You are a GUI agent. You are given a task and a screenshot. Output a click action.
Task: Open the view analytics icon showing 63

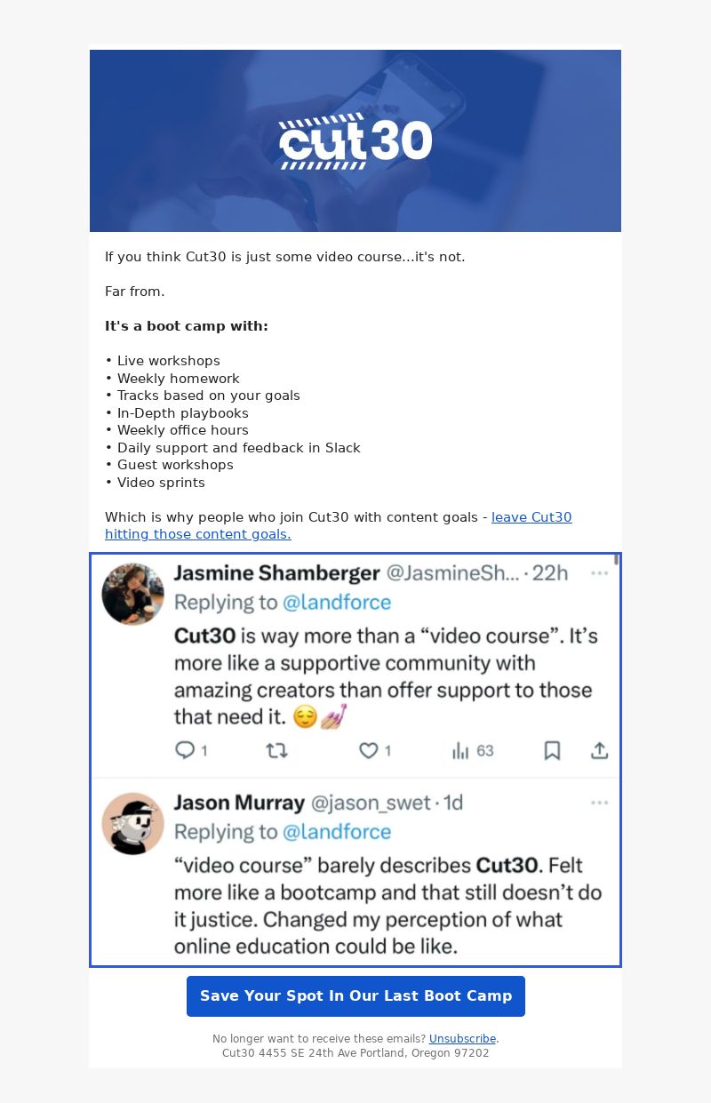(x=460, y=751)
